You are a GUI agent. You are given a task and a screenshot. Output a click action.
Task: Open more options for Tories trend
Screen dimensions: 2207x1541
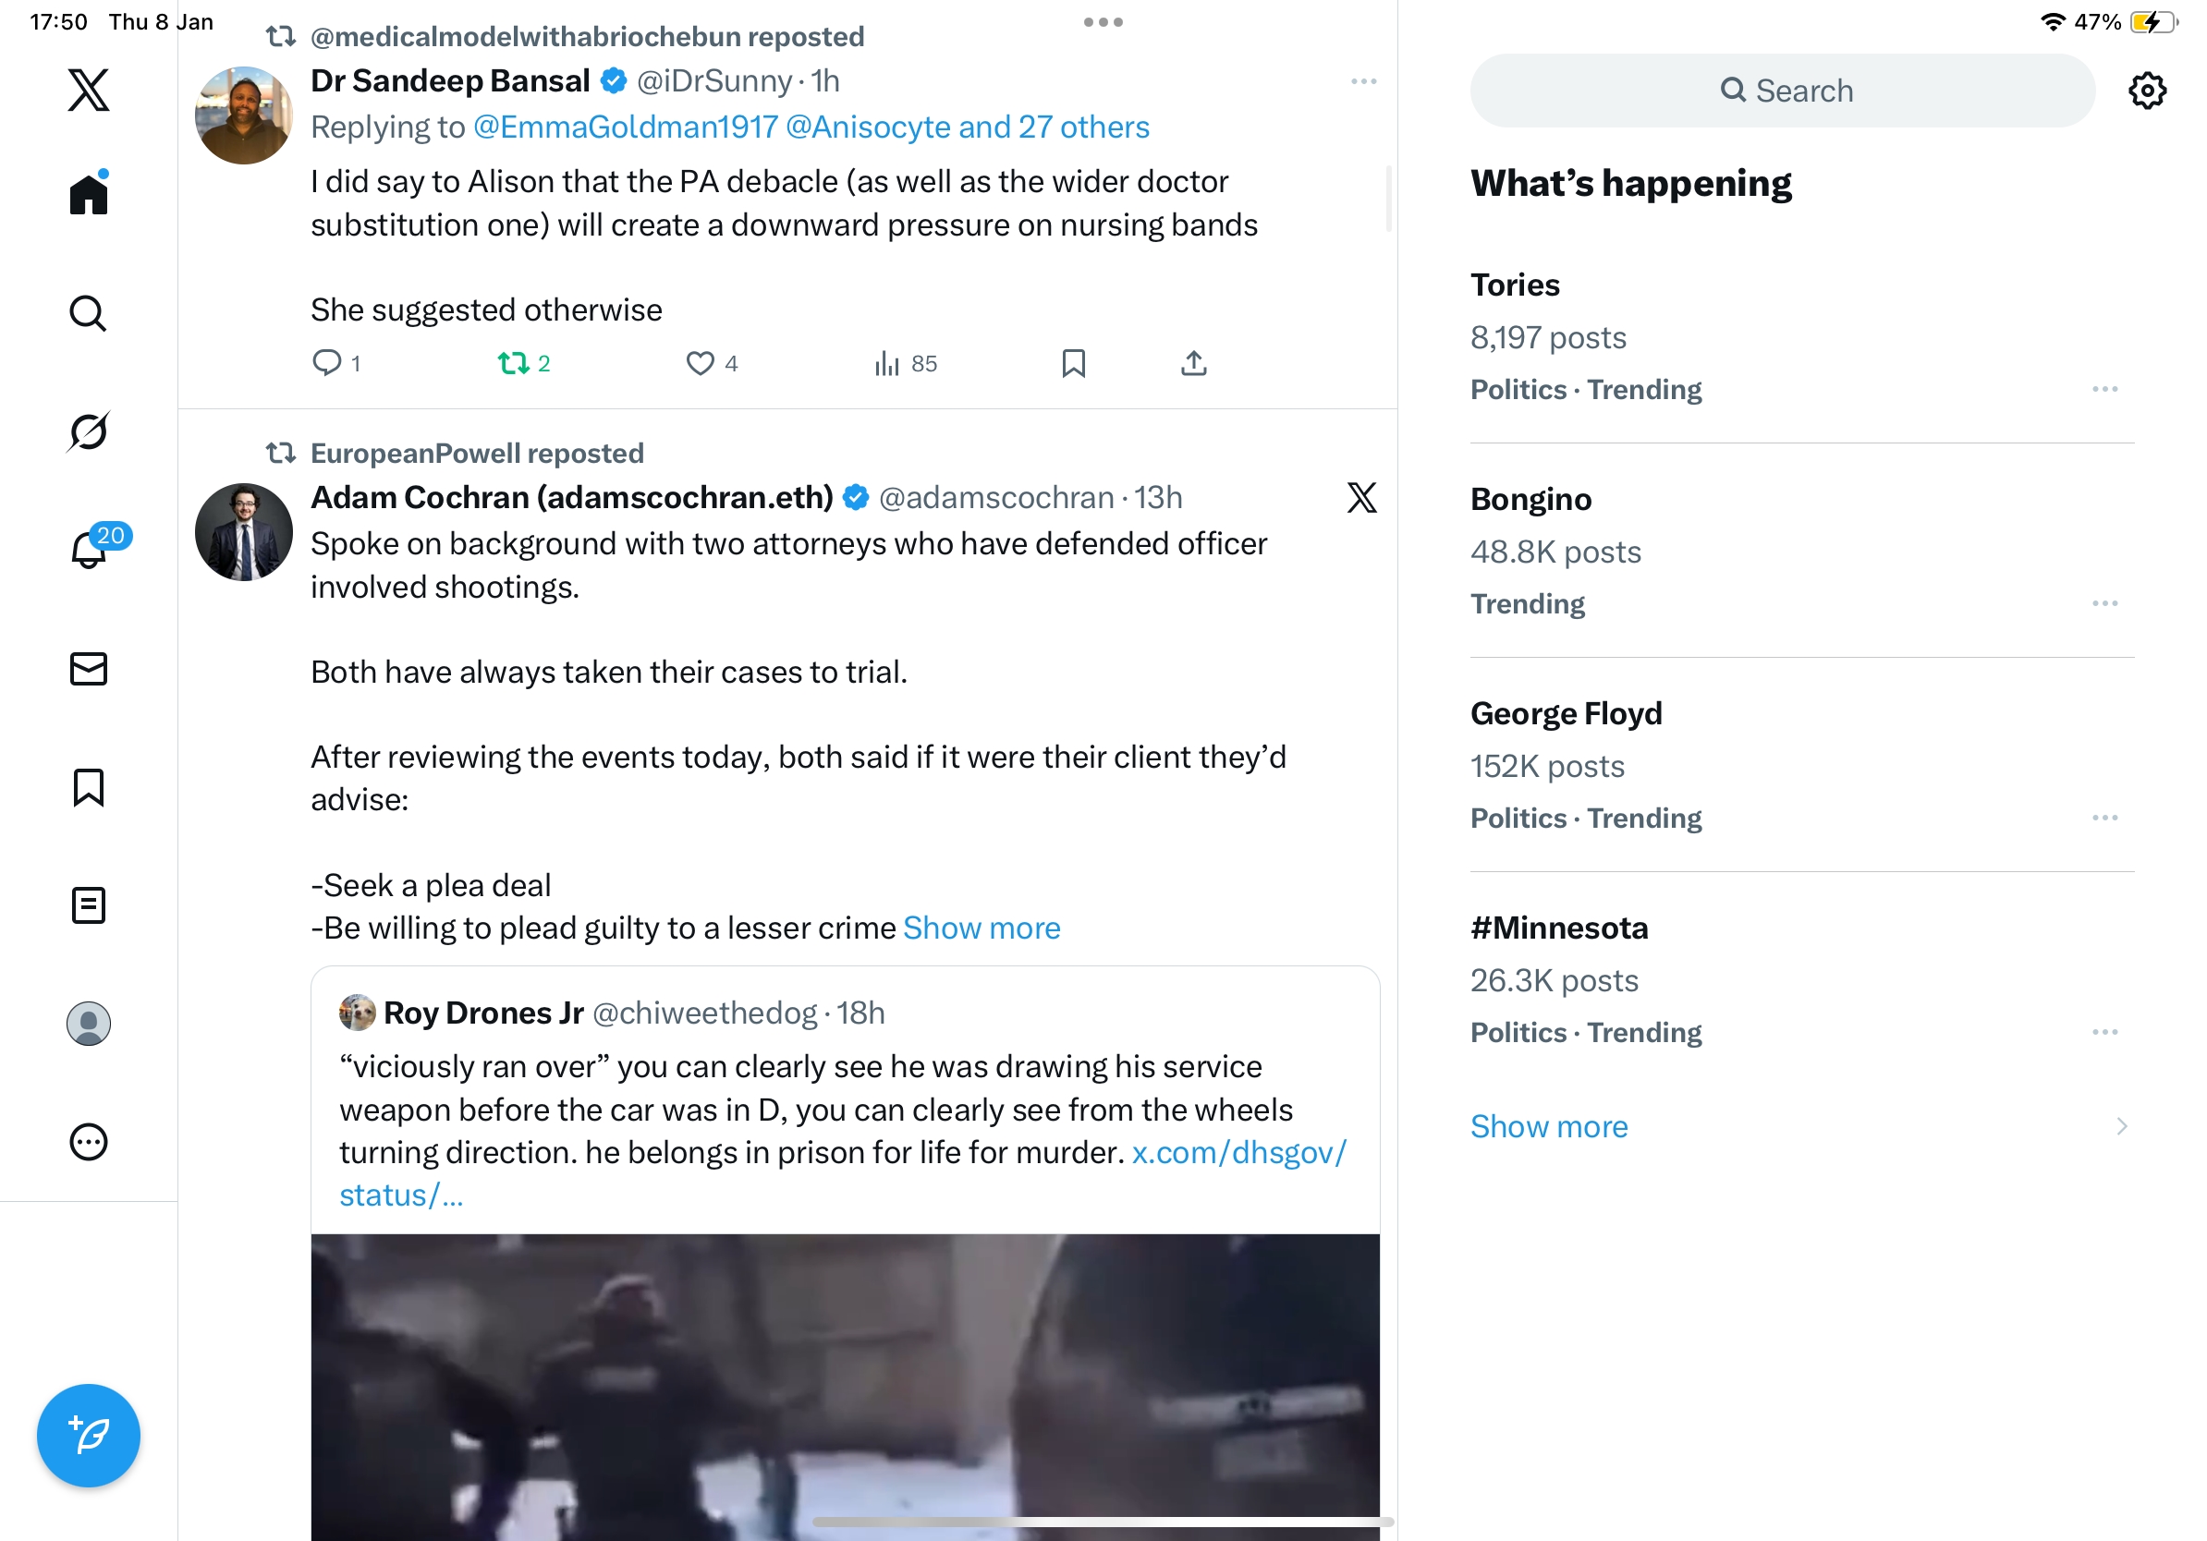click(2104, 389)
